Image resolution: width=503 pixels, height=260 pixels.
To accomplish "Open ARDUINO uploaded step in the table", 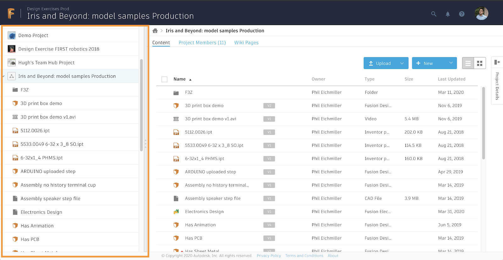I will pos(210,172).
